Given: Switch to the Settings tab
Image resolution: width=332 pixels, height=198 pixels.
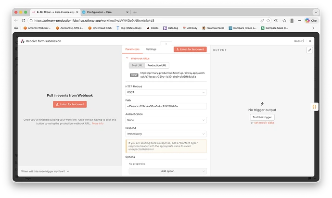Looking at the screenshot, I should [151, 49].
